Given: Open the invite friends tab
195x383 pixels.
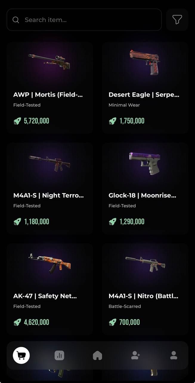Looking at the screenshot, I should [x=135, y=355].
